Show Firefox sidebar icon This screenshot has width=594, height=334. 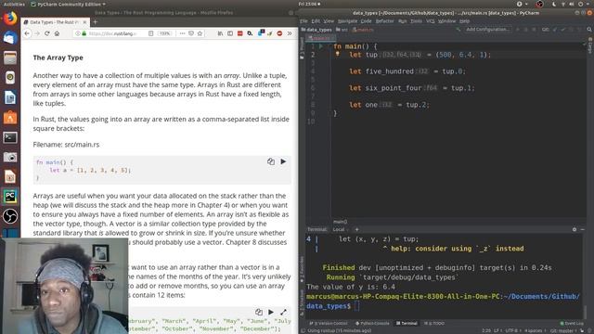pos(230,33)
